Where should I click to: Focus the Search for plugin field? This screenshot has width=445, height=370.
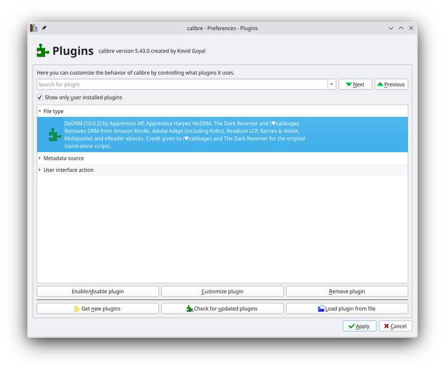[182, 84]
